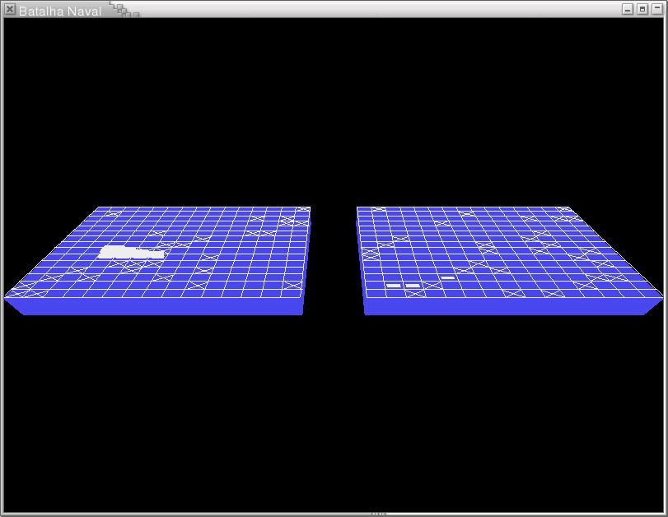Click the window's bottom-edge resize grip
The width and height of the screenshot is (668, 517).
(x=378, y=514)
